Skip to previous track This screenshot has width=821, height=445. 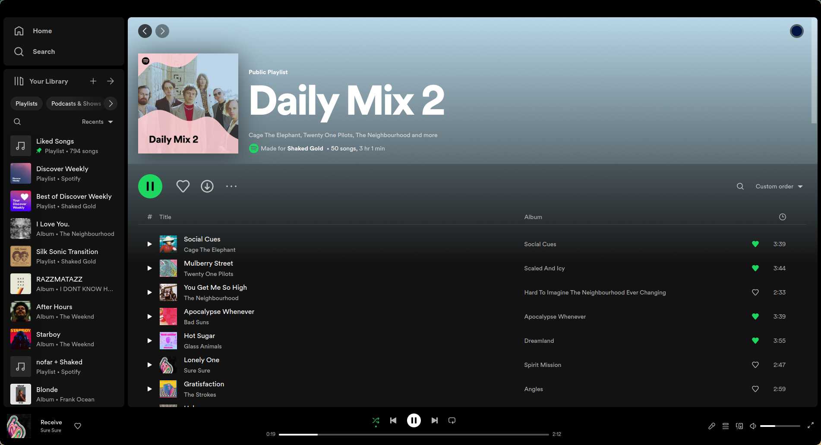tap(393, 420)
